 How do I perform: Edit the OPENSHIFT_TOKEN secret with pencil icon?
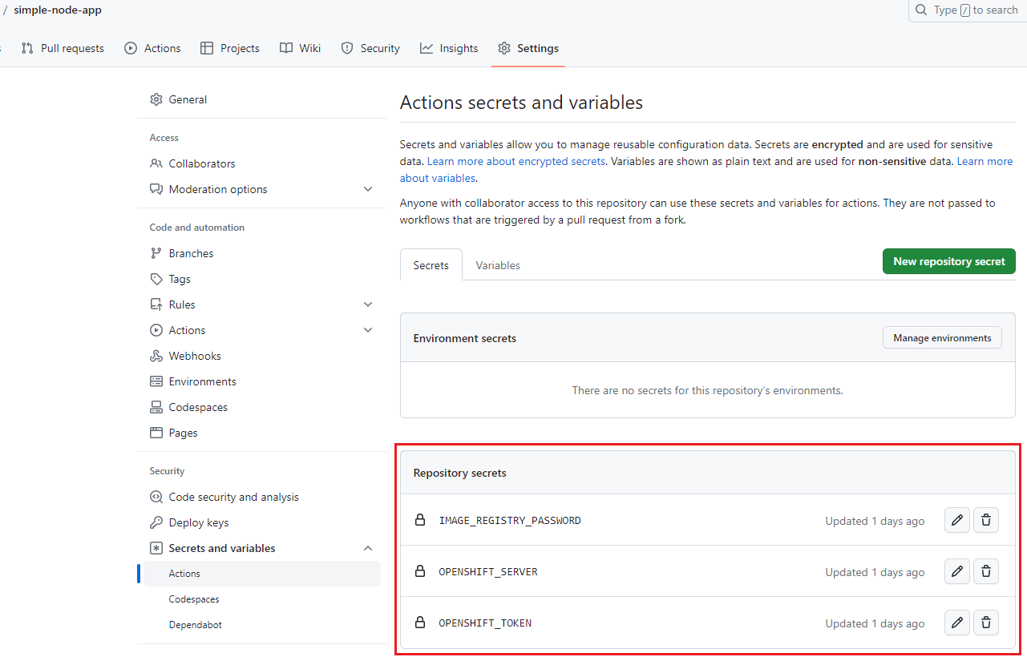(957, 623)
